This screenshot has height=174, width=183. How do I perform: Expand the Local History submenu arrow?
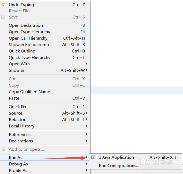[87, 126]
